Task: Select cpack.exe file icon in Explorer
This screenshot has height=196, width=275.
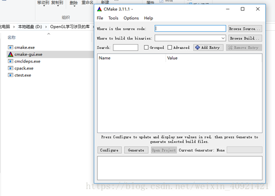Action: click(10, 68)
